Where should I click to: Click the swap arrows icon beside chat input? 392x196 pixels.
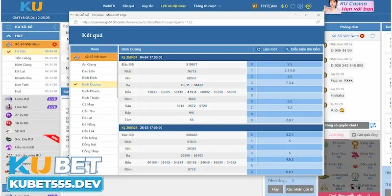click(x=373, y=125)
